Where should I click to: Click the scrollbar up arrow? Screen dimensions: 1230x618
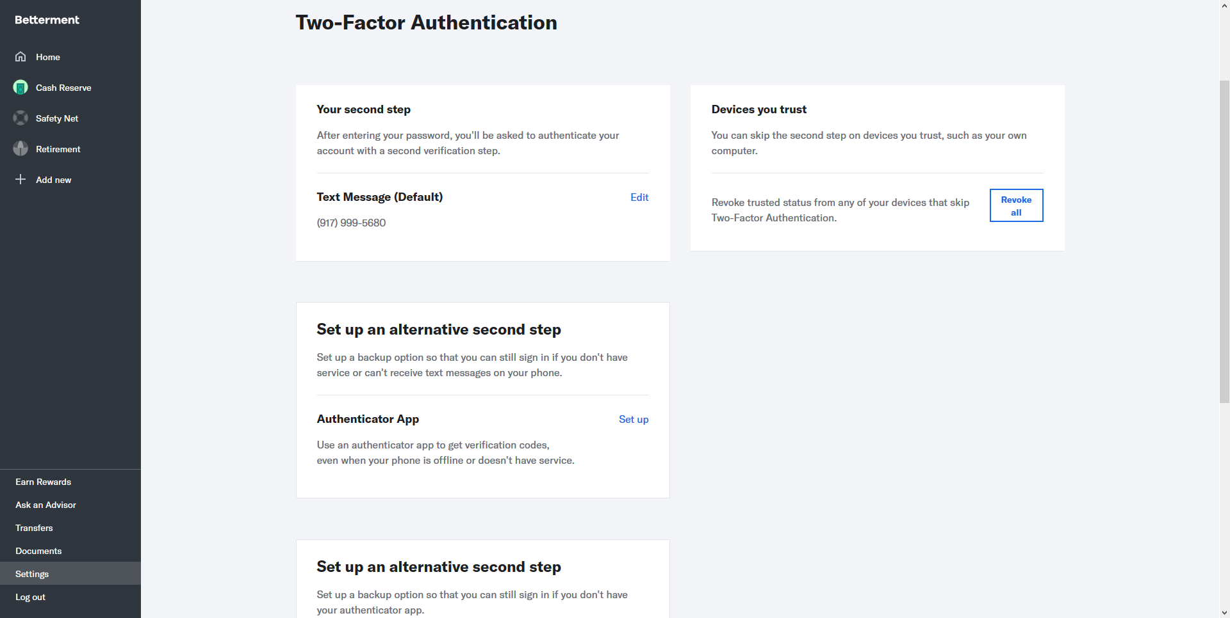click(x=1224, y=5)
